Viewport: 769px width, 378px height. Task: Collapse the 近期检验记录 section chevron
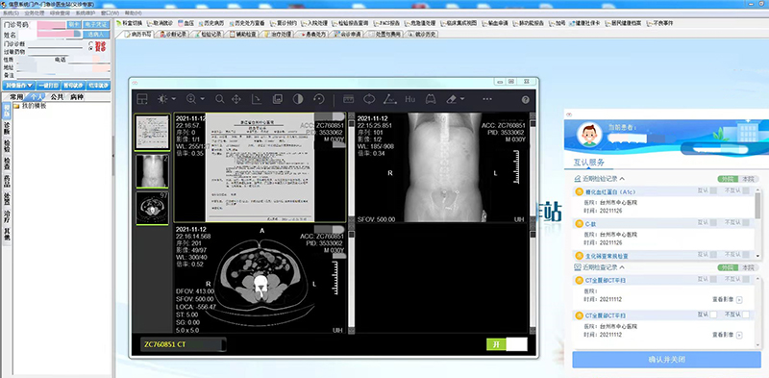[x=622, y=179]
